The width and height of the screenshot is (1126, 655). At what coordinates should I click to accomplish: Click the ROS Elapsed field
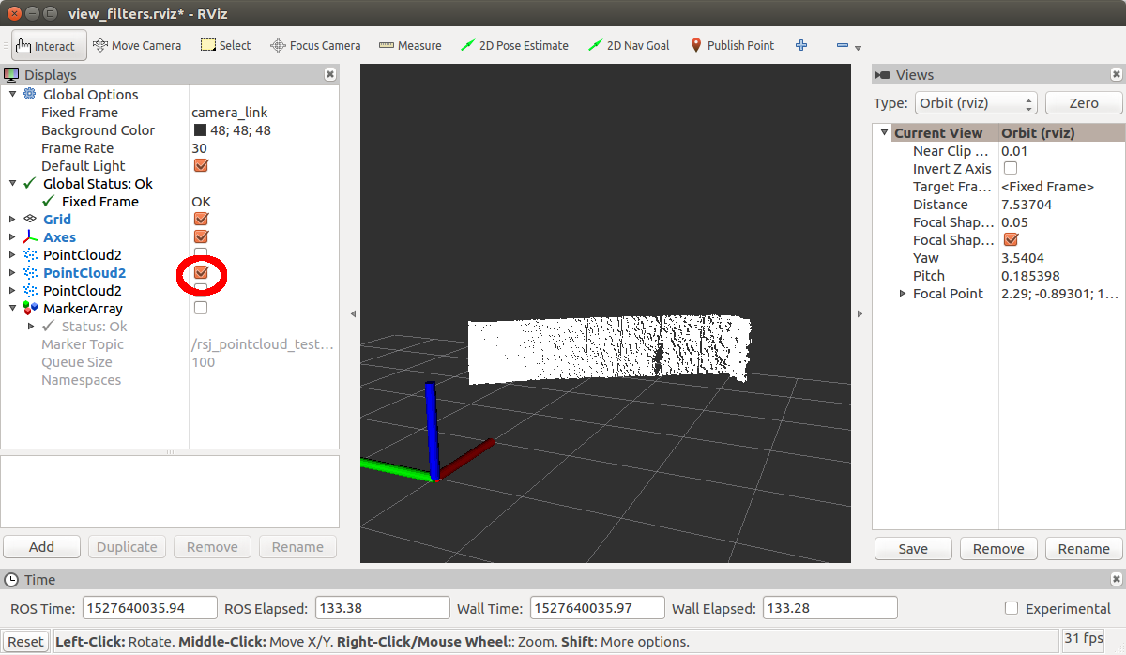pos(382,608)
